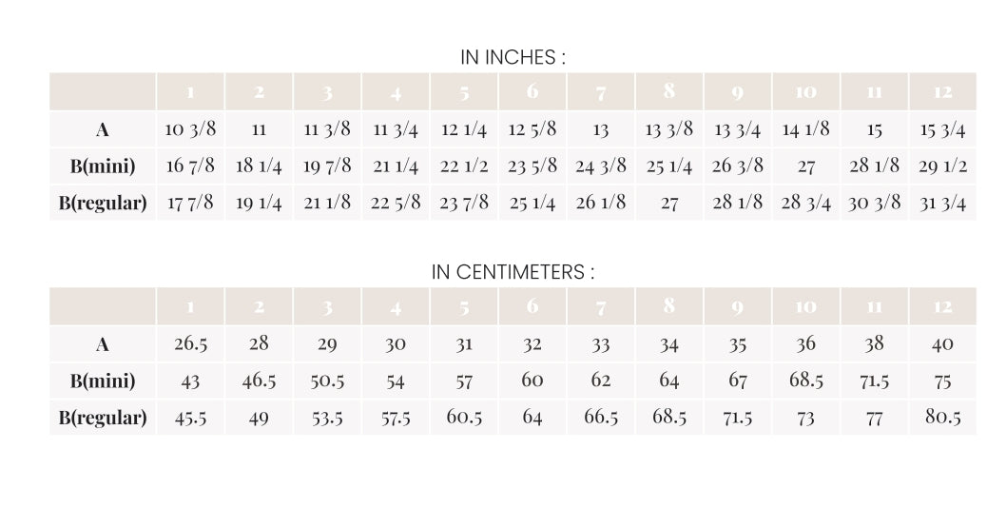Select the "31 3/4" measurement cell
This screenshot has width=987, height=508.
942,203
